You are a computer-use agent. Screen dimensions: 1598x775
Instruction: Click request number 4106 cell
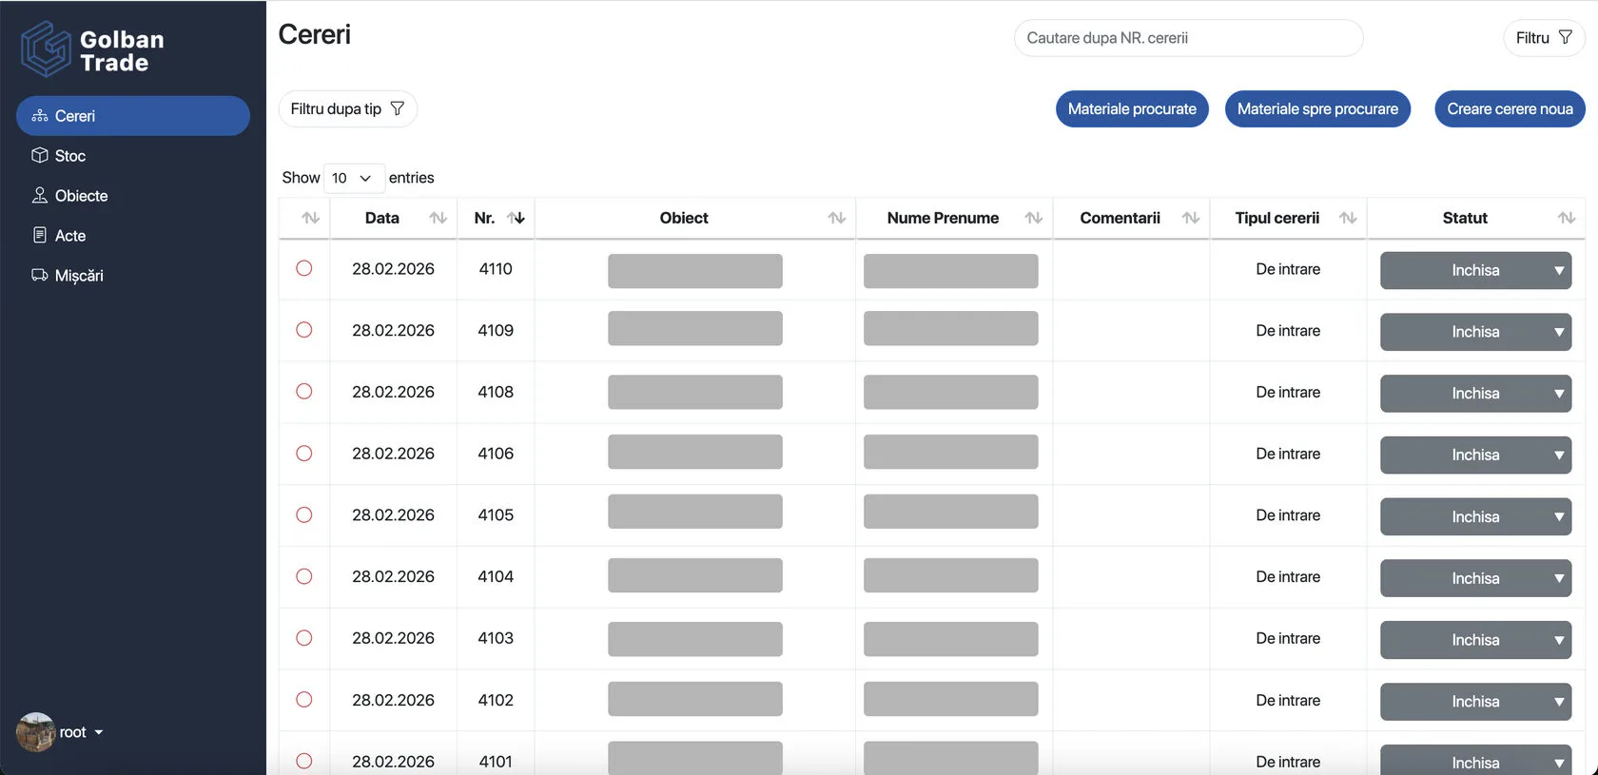(x=496, y=454)
